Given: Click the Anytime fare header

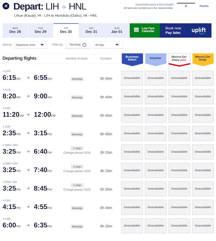Looking at the screenshot, I should tap(156, 59).
